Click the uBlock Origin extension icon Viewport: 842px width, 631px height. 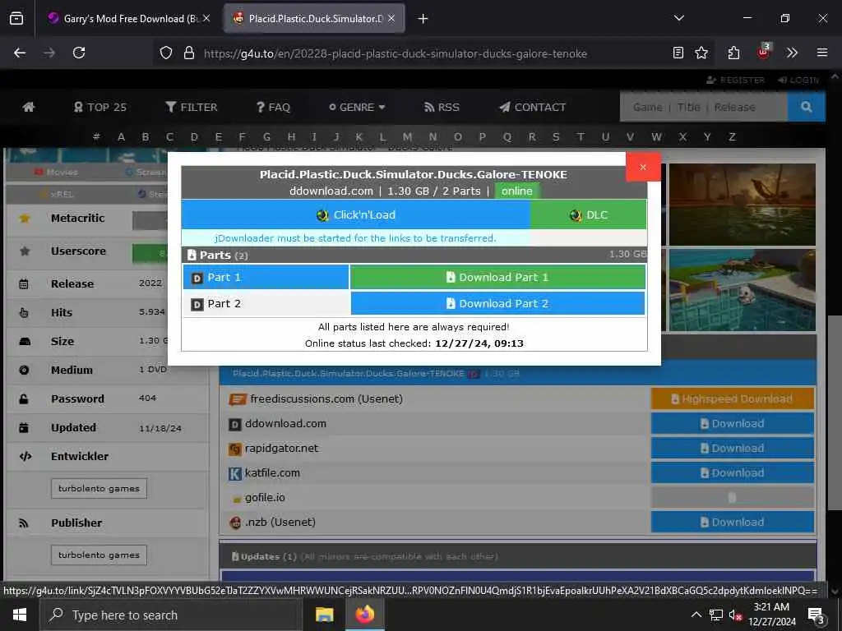click(763, 52)
